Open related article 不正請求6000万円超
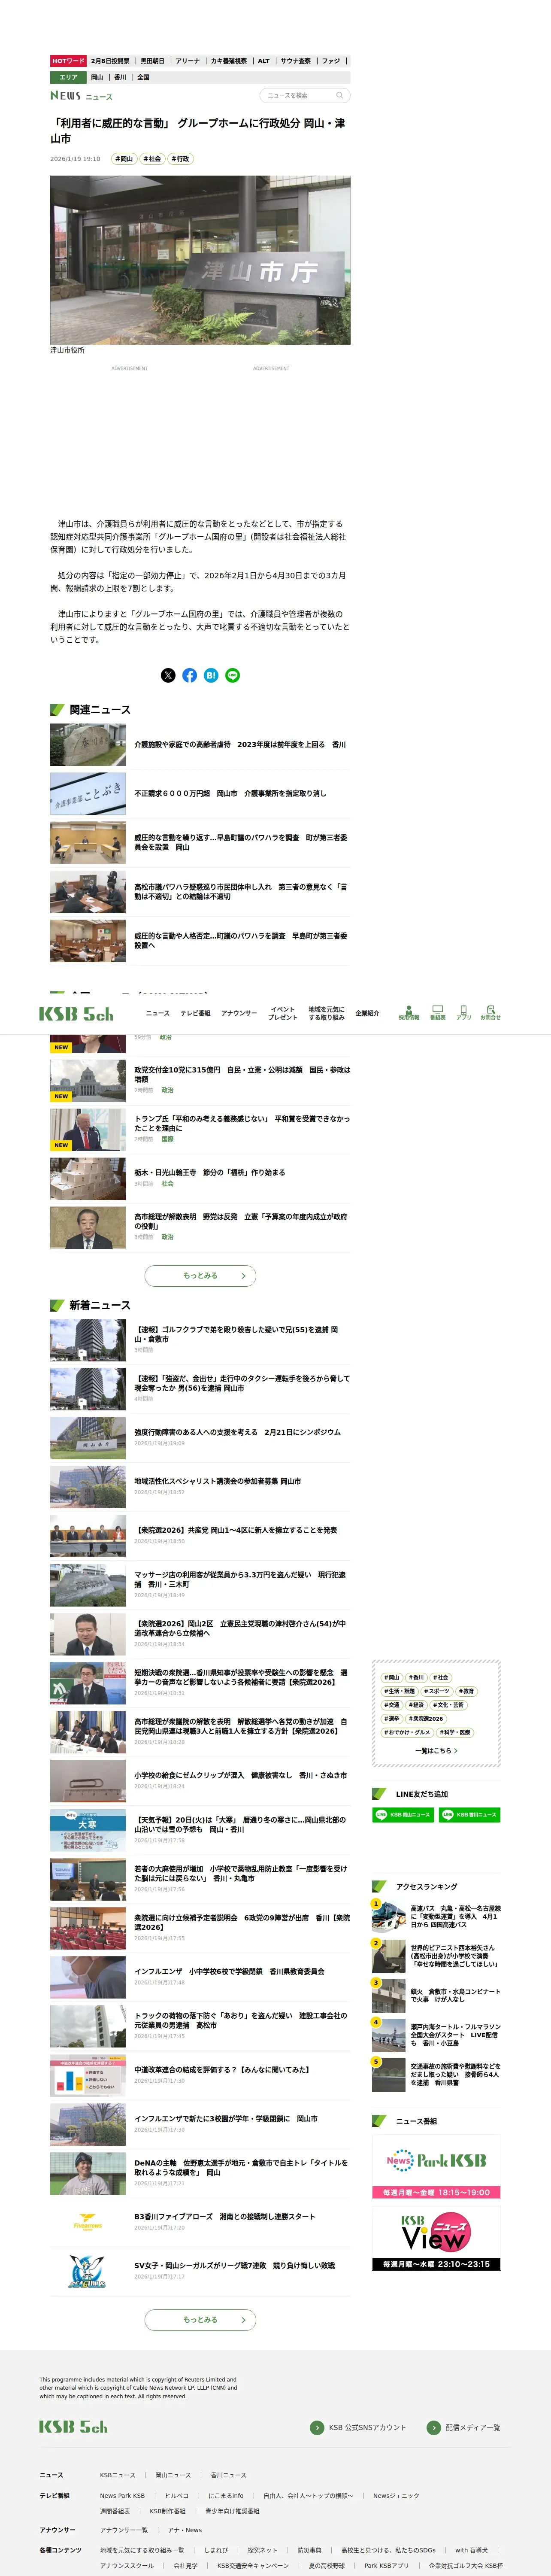This screenshot has height=2576, width=551. tap(230, 793)
